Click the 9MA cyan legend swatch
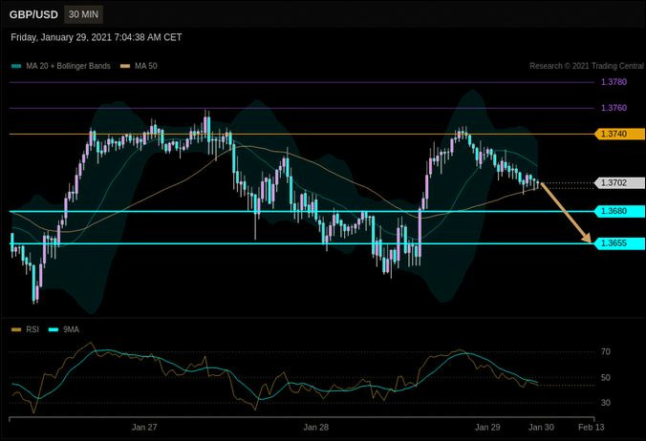 [x=54, y=329]
